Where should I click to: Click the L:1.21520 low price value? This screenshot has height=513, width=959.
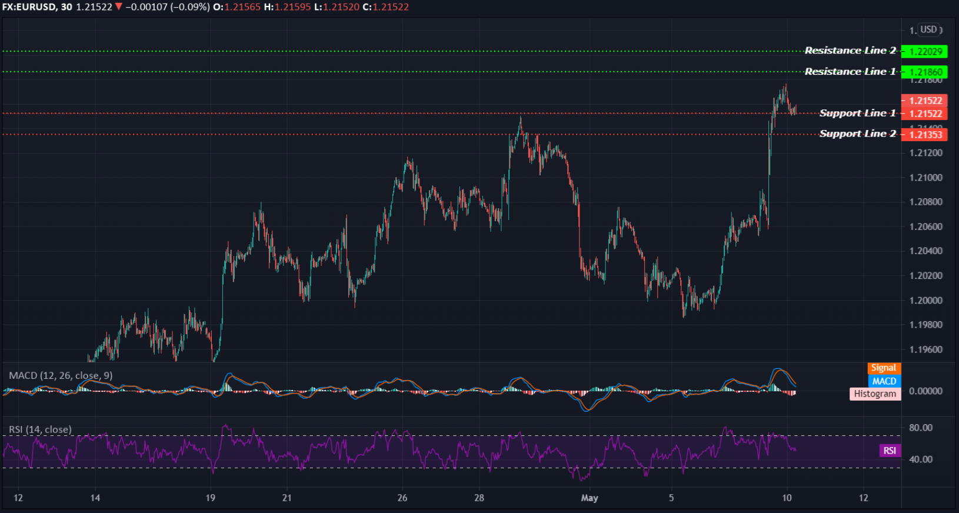tap(336, 7)
